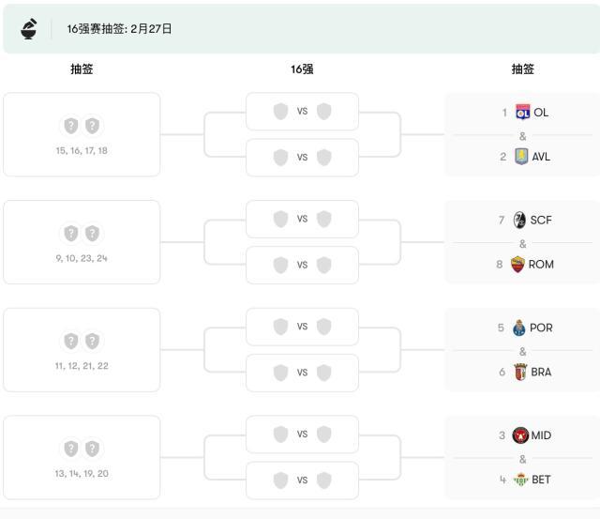
Task: Open the bottommost round-of-16 VS match card
Action: click(302, 481)
